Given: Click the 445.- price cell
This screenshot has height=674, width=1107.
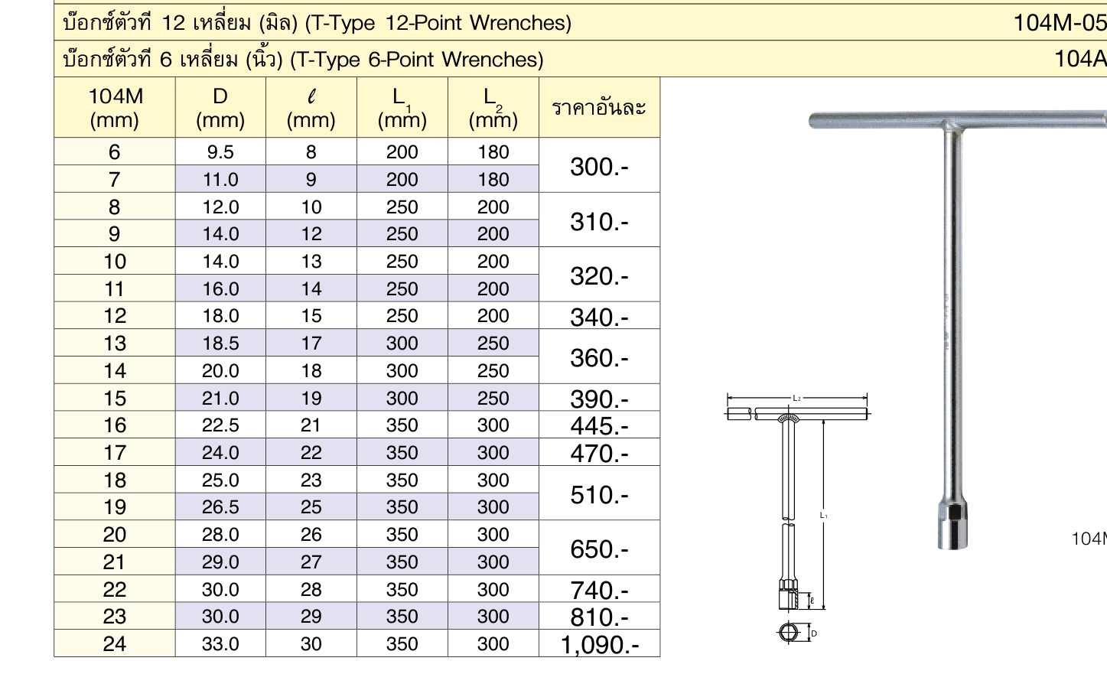Looking at the screenshot, I should 599,425.
